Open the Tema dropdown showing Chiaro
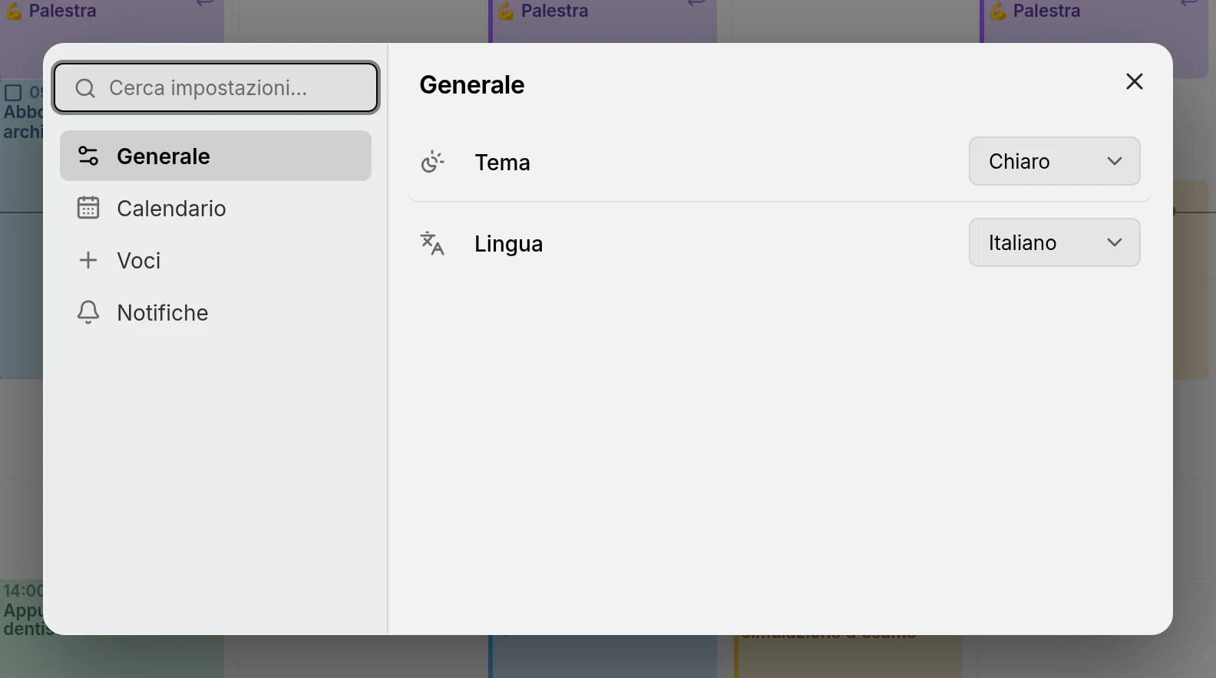Screen dimensions: 1216x678 (x=1055, y=161)
